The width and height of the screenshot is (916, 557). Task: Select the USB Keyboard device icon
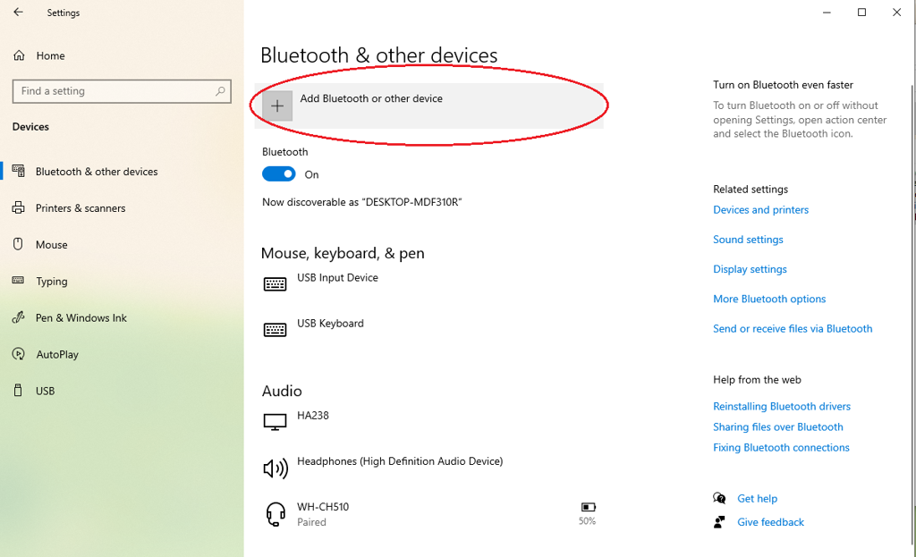[275, 330]
